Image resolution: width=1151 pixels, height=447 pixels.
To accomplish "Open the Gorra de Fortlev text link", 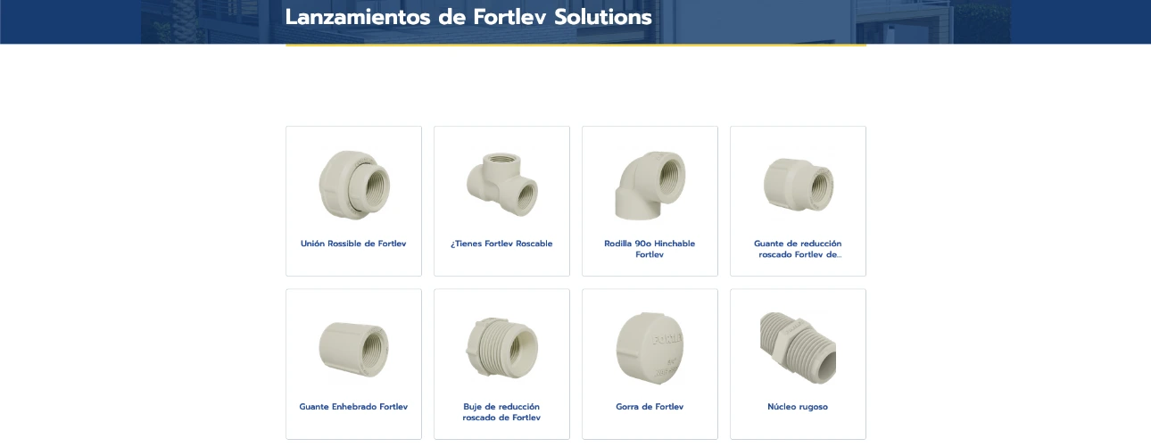I will coord(650,407).
